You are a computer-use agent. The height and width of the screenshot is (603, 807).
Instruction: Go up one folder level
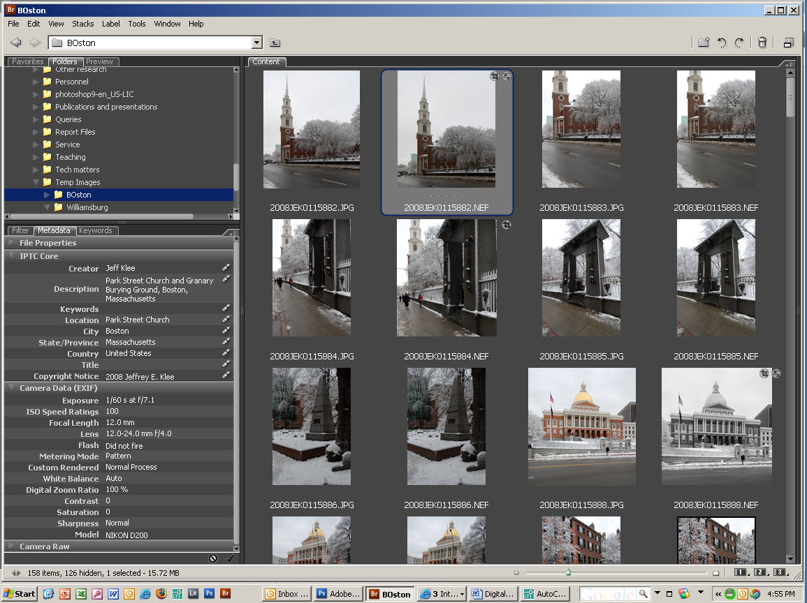(275, 43)
